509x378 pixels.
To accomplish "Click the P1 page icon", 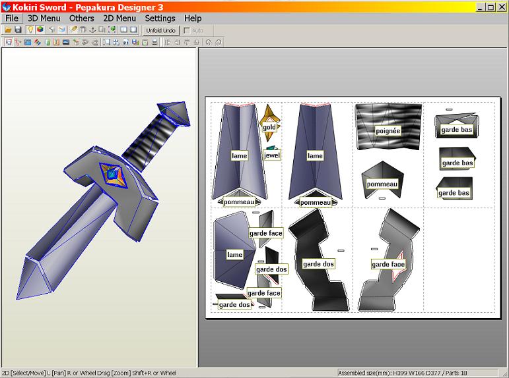I will [x=126, y=42].
